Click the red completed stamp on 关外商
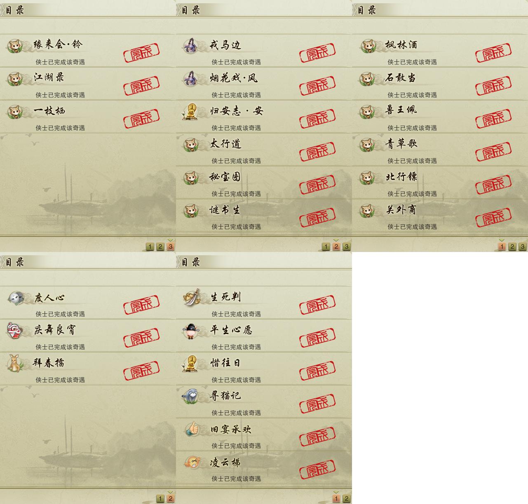Image resolution: width=528 pixels, height=504 pixels. tap(493, 217)
